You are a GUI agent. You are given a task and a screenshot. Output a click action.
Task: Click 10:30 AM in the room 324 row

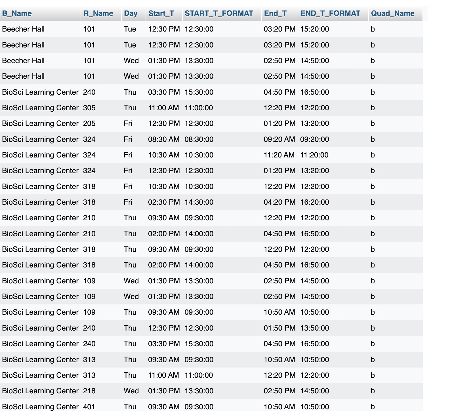pyautogui.click(x=164, y=155)
